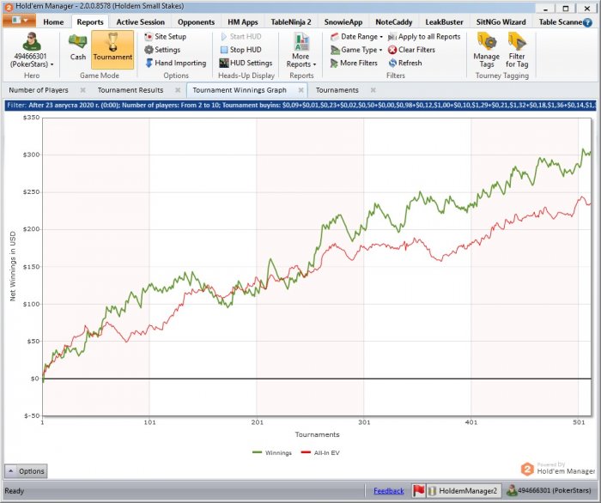Screen dimensions: 601x503
Task: Click the Feedback link
Action: click(389, 491)
